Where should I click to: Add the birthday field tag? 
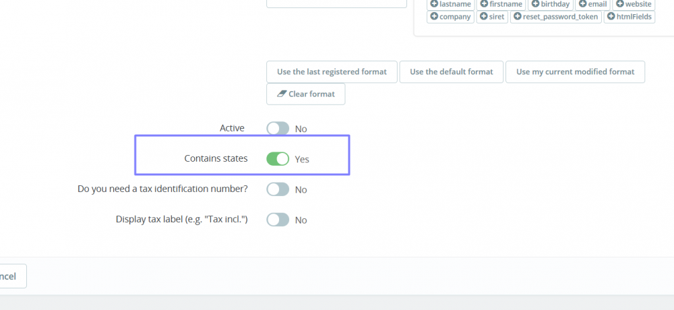(551, 4)
